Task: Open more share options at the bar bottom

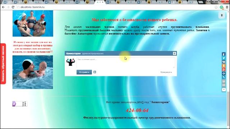Action: tap(224, 90)
